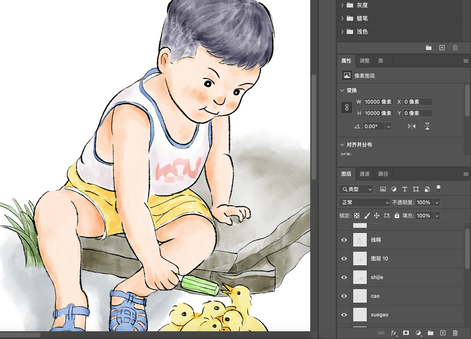Click the type layer filter T icon
This screenshot has height=339, width=471.
(x=405, y=189)
